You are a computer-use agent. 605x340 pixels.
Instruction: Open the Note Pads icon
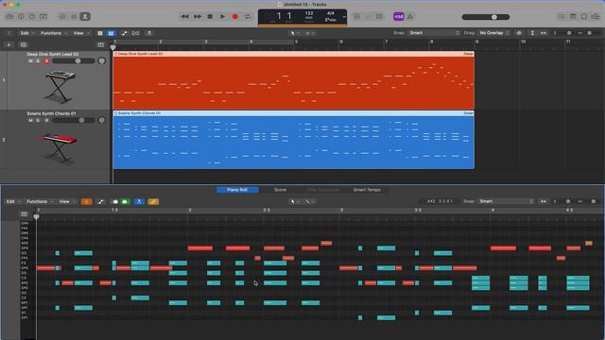point(573,17)
